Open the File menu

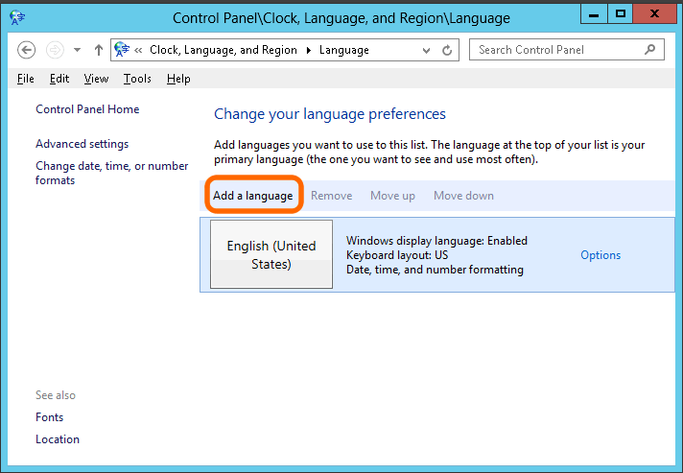(x=25, y=79)
